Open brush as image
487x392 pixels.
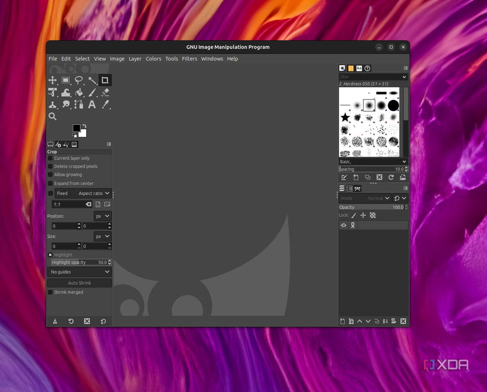point(403,177)
